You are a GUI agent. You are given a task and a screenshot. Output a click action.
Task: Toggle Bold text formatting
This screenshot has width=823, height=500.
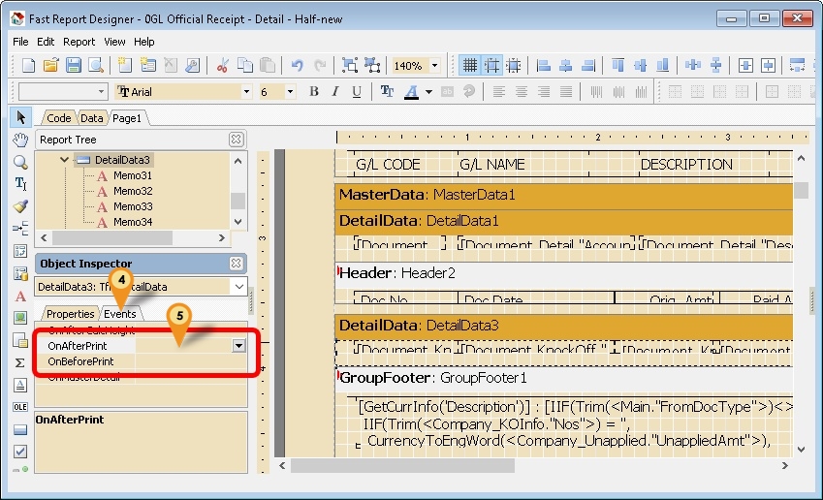314,91
